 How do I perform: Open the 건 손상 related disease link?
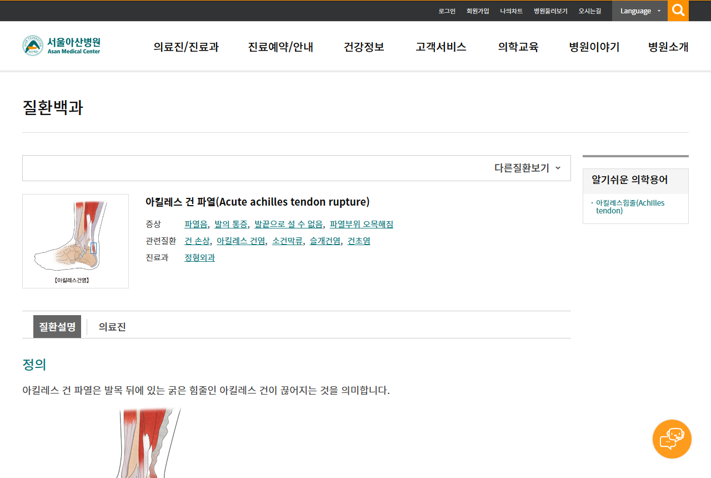pos(197,241)
